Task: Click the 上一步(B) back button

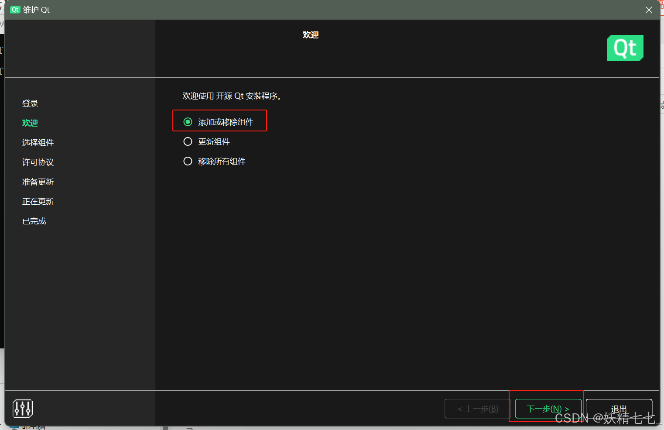Action: coord(478,409)
